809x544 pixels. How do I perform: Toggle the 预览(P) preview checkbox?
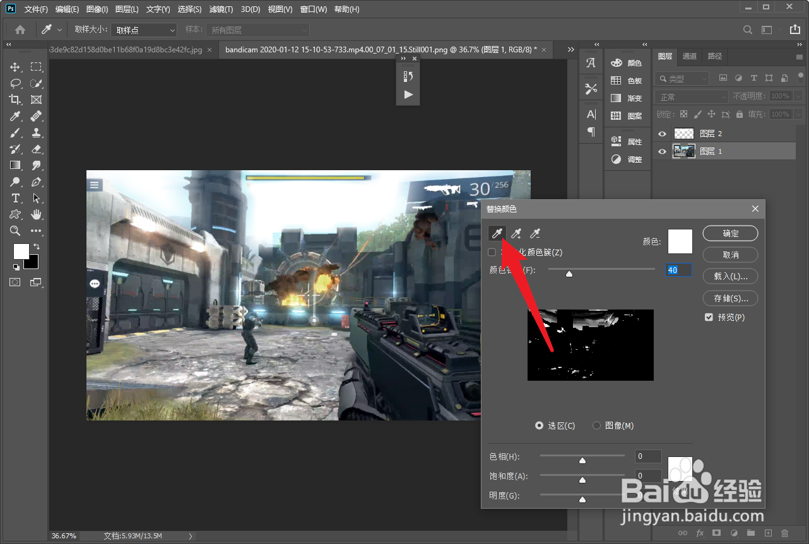pos(709,317)
